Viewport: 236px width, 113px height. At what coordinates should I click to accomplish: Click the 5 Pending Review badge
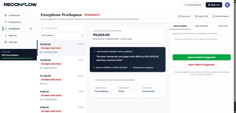(92, 15)
